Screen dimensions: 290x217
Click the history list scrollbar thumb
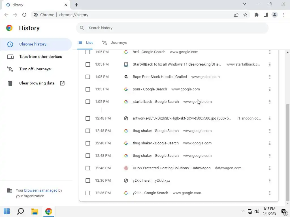point(287,152)
